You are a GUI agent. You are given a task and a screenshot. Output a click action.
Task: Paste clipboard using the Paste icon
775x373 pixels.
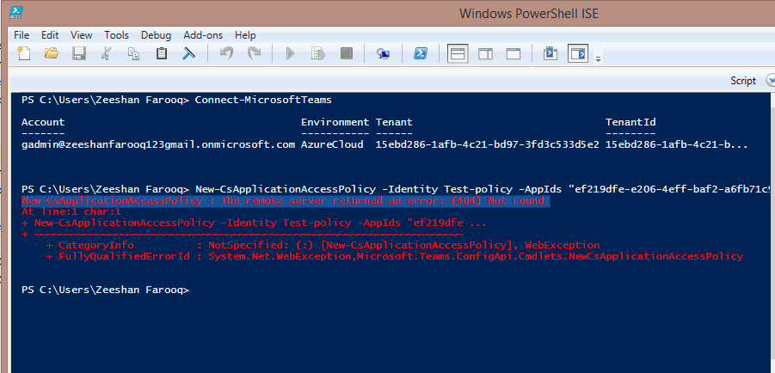pyautogui.click(x=161, y=53)
